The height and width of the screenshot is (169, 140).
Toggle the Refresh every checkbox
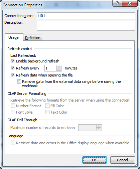[x=13, y=68]
